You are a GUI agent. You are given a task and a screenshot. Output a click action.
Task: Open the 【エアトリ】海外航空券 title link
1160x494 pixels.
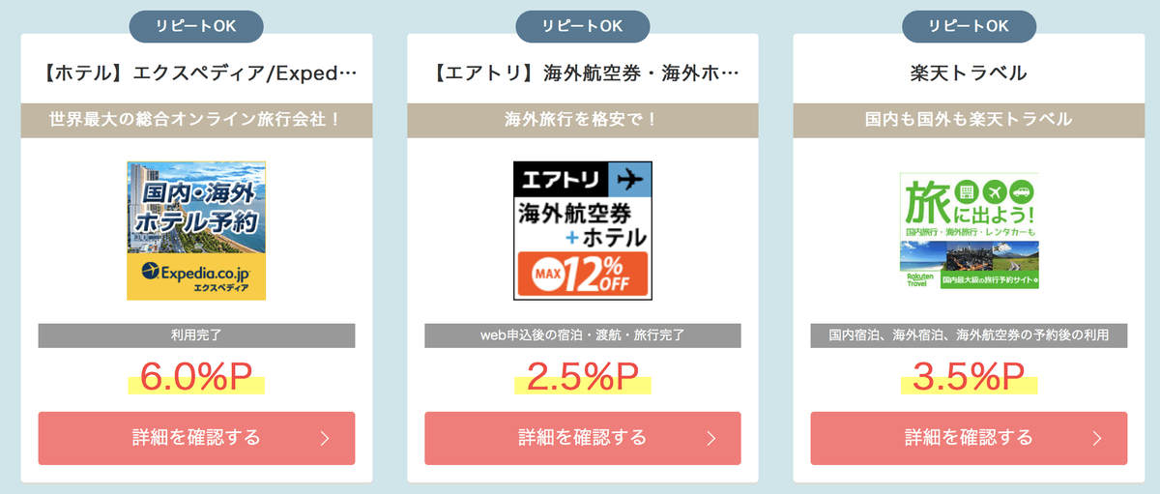pos(583,73)
